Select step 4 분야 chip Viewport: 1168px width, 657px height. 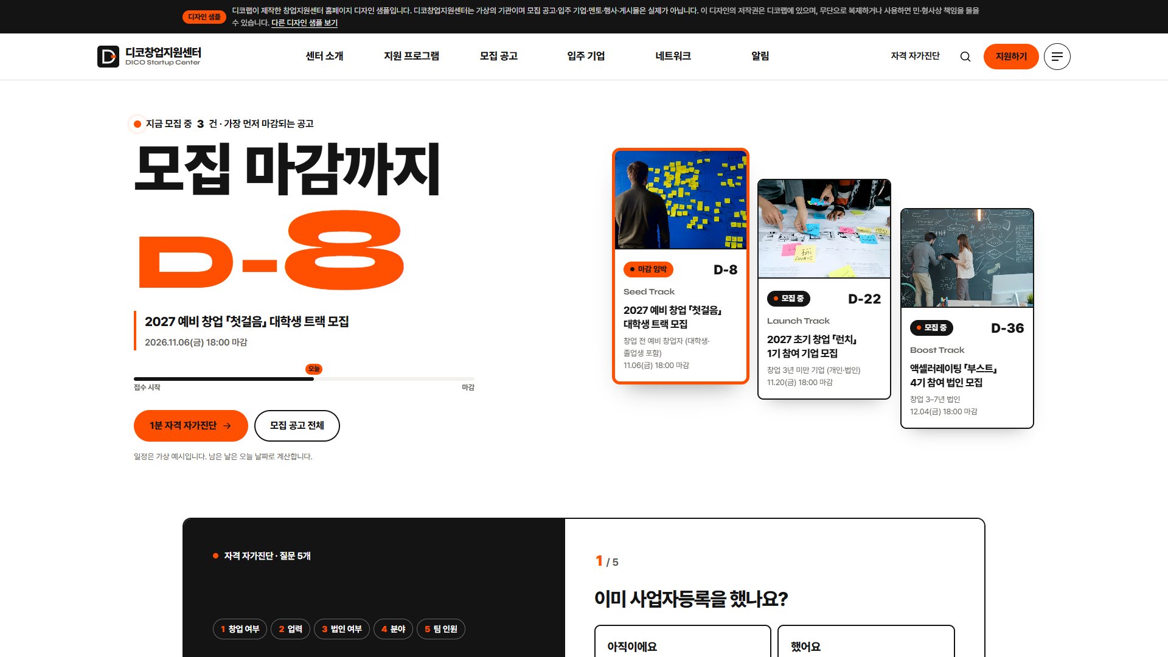393,629
